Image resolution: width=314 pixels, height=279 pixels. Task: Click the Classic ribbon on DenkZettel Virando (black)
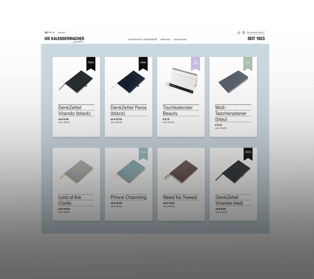click(91, 64)
